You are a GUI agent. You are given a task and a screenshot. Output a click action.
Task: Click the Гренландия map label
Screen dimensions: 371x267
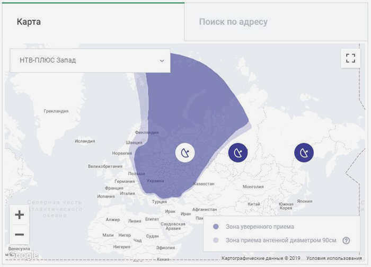pos(56,111)
